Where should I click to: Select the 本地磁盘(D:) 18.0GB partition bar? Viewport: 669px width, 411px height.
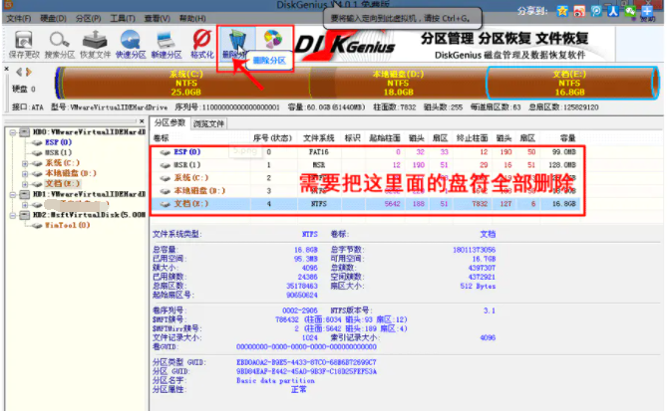pyautogui.click(x=398, y=83)
